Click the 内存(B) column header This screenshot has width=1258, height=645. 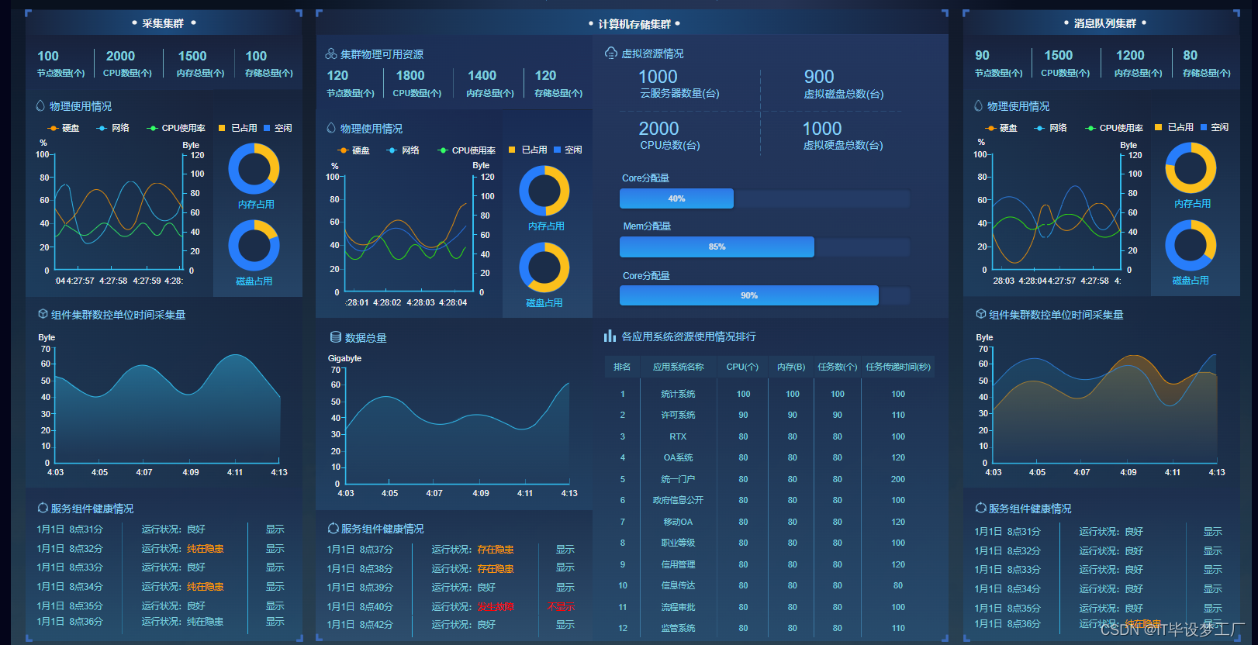tap(791, 367)
